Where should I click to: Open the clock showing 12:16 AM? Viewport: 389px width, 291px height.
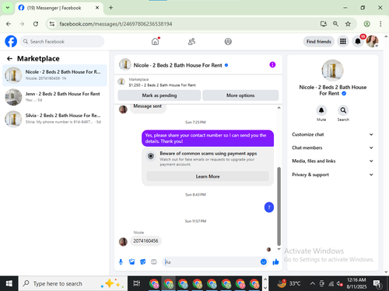[x=356, y=283]
